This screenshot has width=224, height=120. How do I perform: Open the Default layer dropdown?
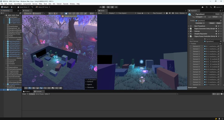coord(217,17)
